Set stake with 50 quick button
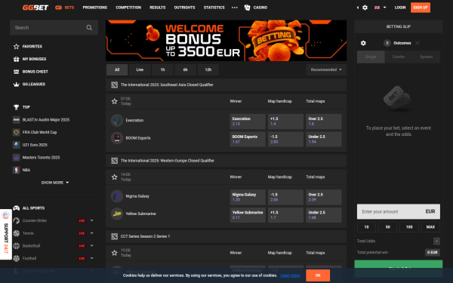Image resolution: width=453 pixels, height=283 pixels. (388, 227)
